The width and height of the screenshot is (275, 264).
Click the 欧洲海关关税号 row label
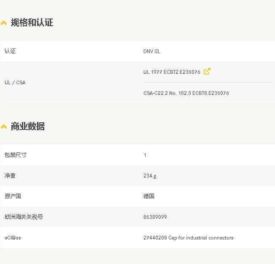[x=24, y=217]
